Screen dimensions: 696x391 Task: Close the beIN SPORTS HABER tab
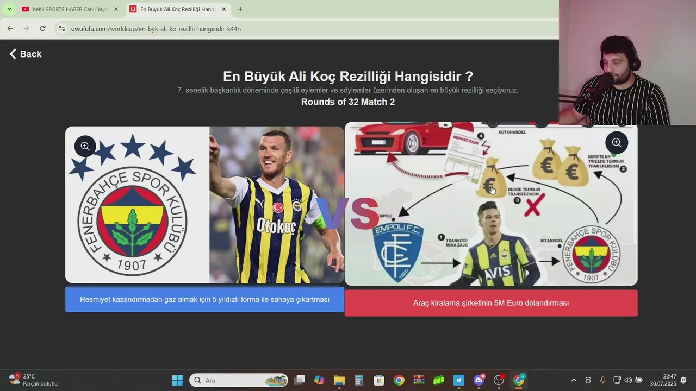coord(116,9)
